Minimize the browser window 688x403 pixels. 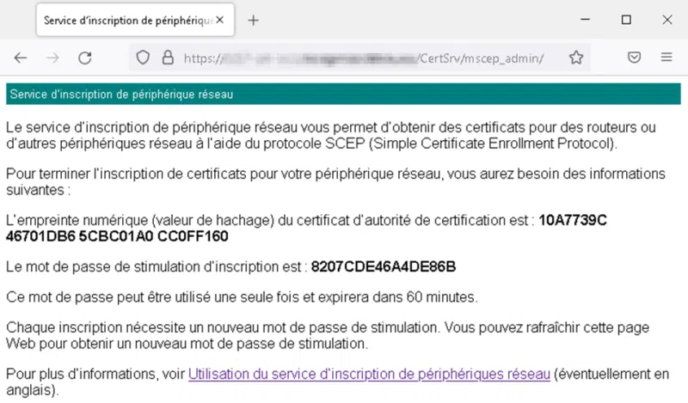click(585, 20)
